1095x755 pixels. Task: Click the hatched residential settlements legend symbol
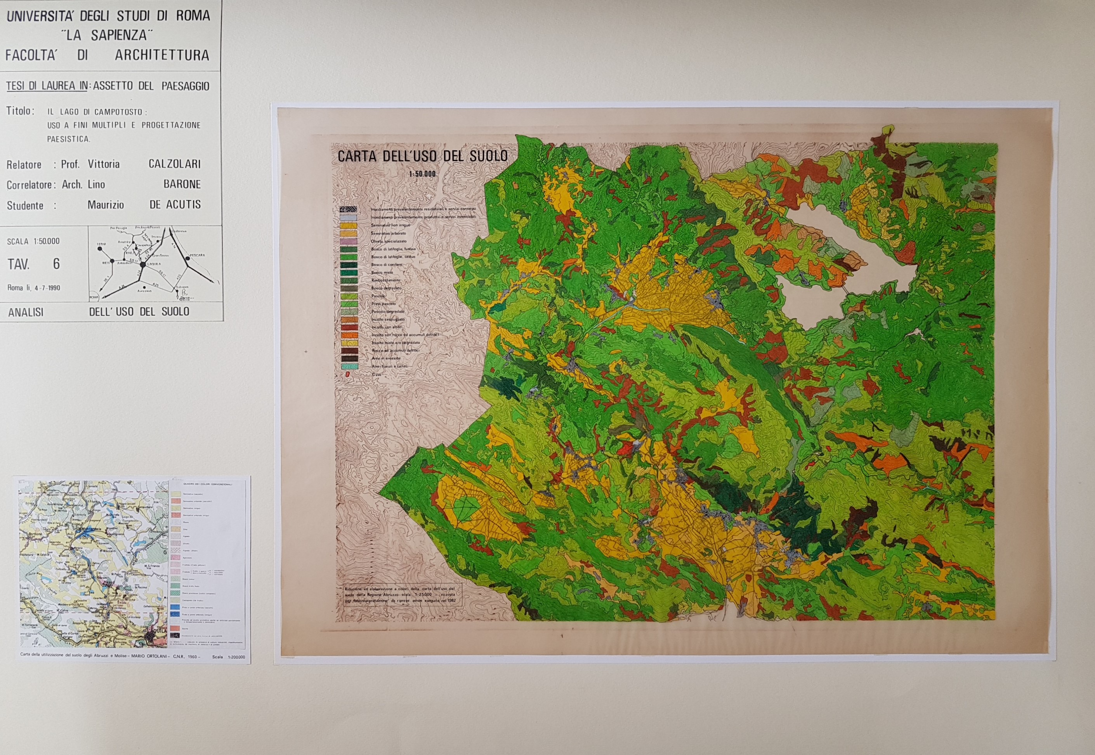pyautogui.click(x=348, y=209)
